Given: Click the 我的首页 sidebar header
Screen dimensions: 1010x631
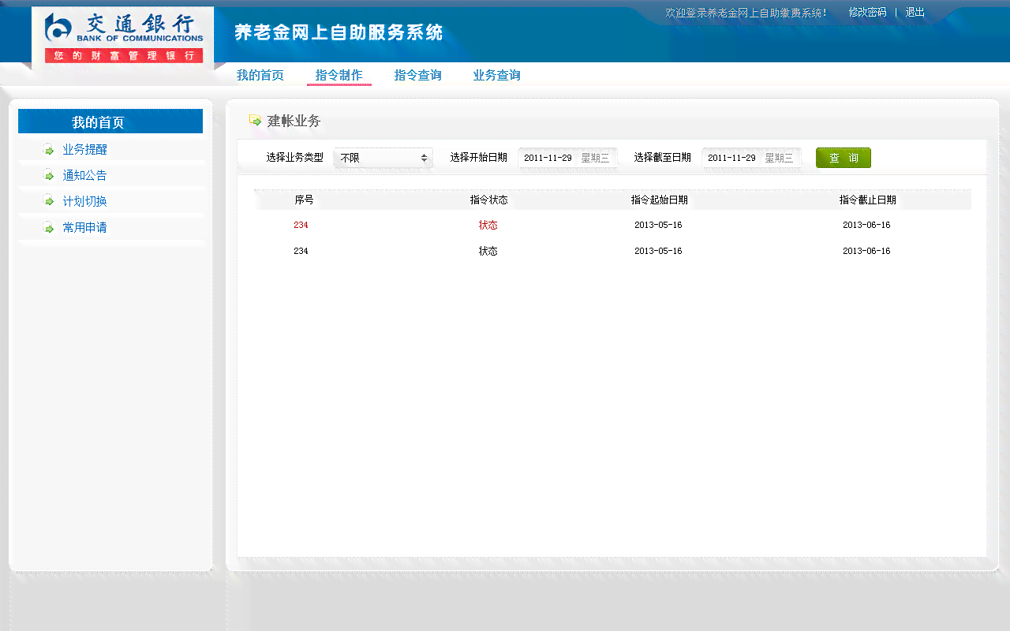Looking at the screenshot, I should coord(110,121).
